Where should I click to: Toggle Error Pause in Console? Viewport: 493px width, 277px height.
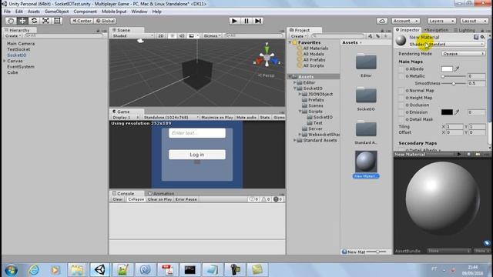pos(186,199)
